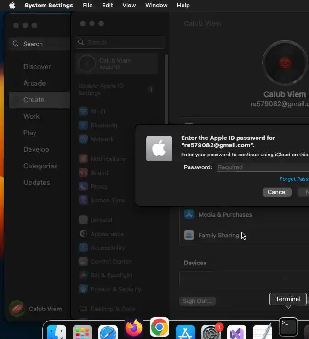Click the Control Center settings icon

tap(83, 261)
